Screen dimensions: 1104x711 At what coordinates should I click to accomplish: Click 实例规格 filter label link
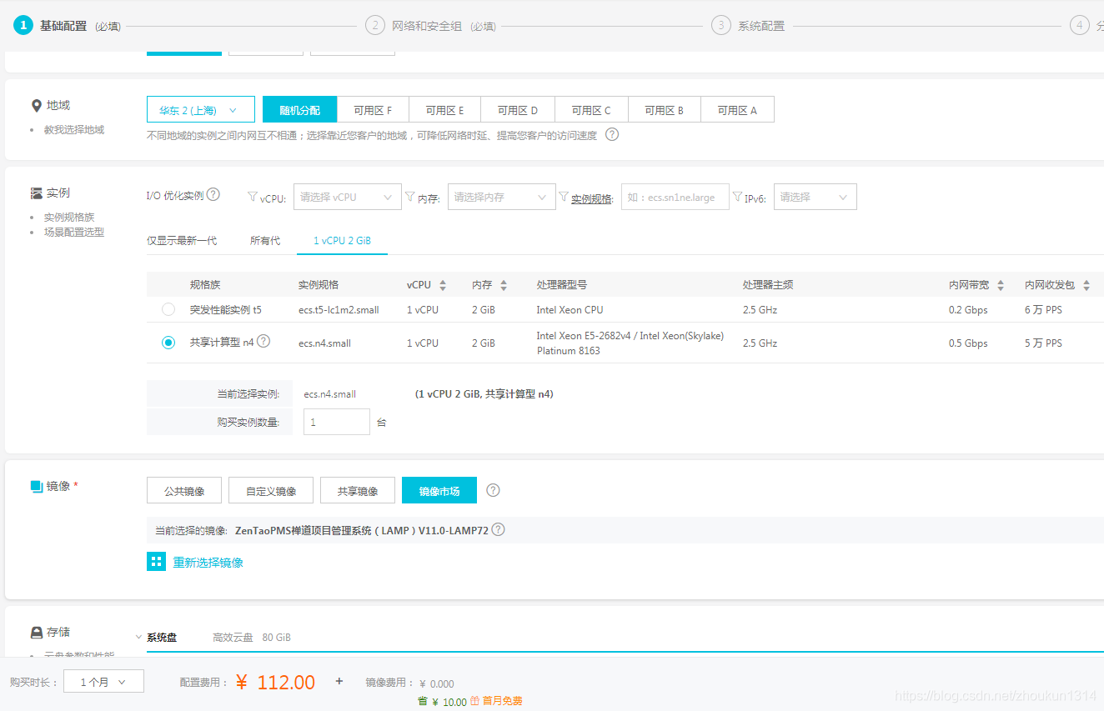(x=591, y=198)
